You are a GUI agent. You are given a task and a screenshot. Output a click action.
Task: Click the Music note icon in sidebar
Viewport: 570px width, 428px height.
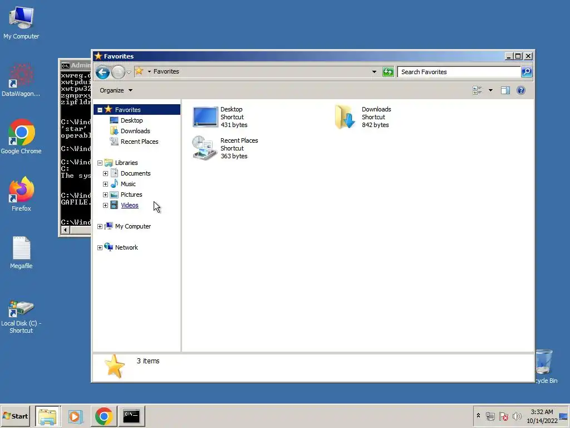click(114, 183)
